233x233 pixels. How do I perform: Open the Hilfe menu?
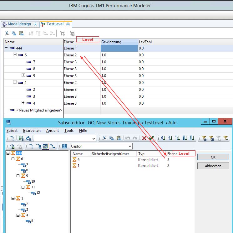(83, 131)
